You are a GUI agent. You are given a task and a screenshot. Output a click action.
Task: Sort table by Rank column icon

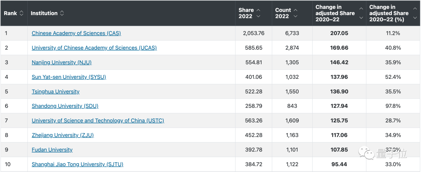pyautogui.click(x=22, y=13)
